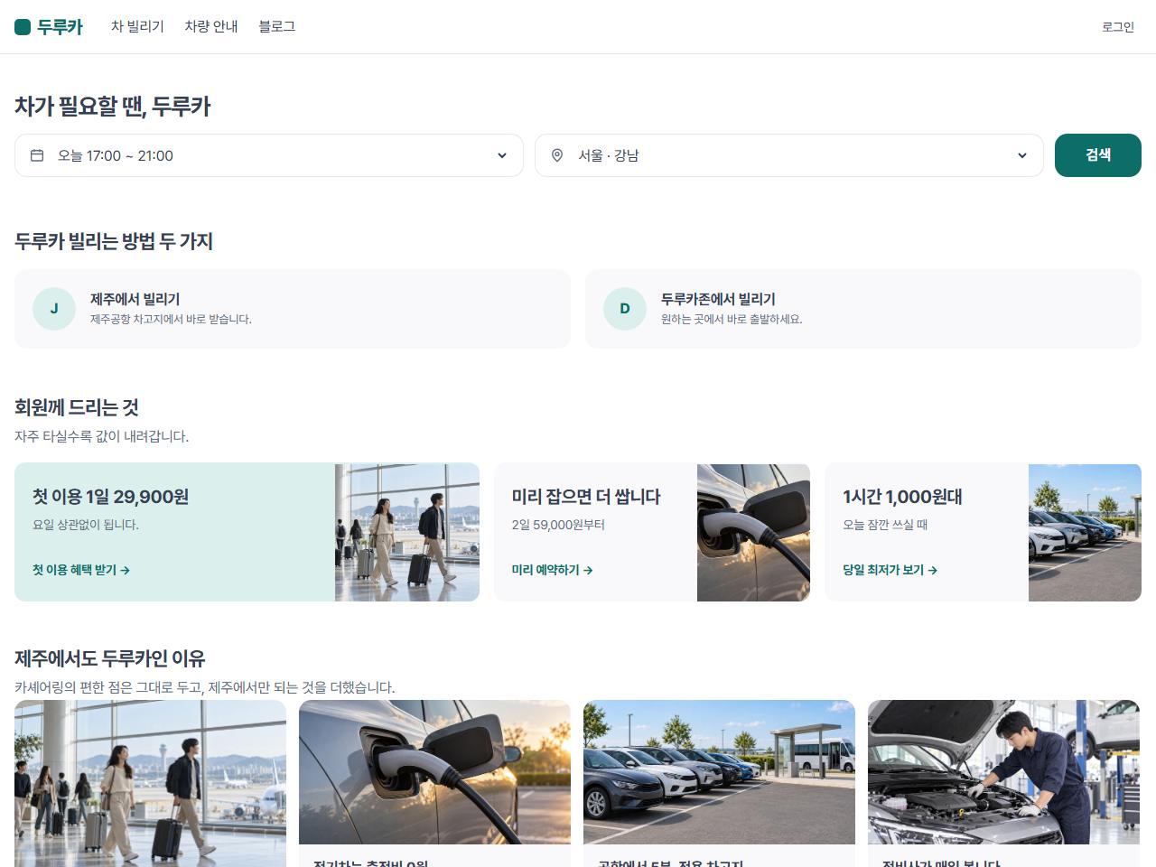Viewport: 1156px width, 867px height.
Task: Expand the time dropdown chevron
Action: point(502,155)
